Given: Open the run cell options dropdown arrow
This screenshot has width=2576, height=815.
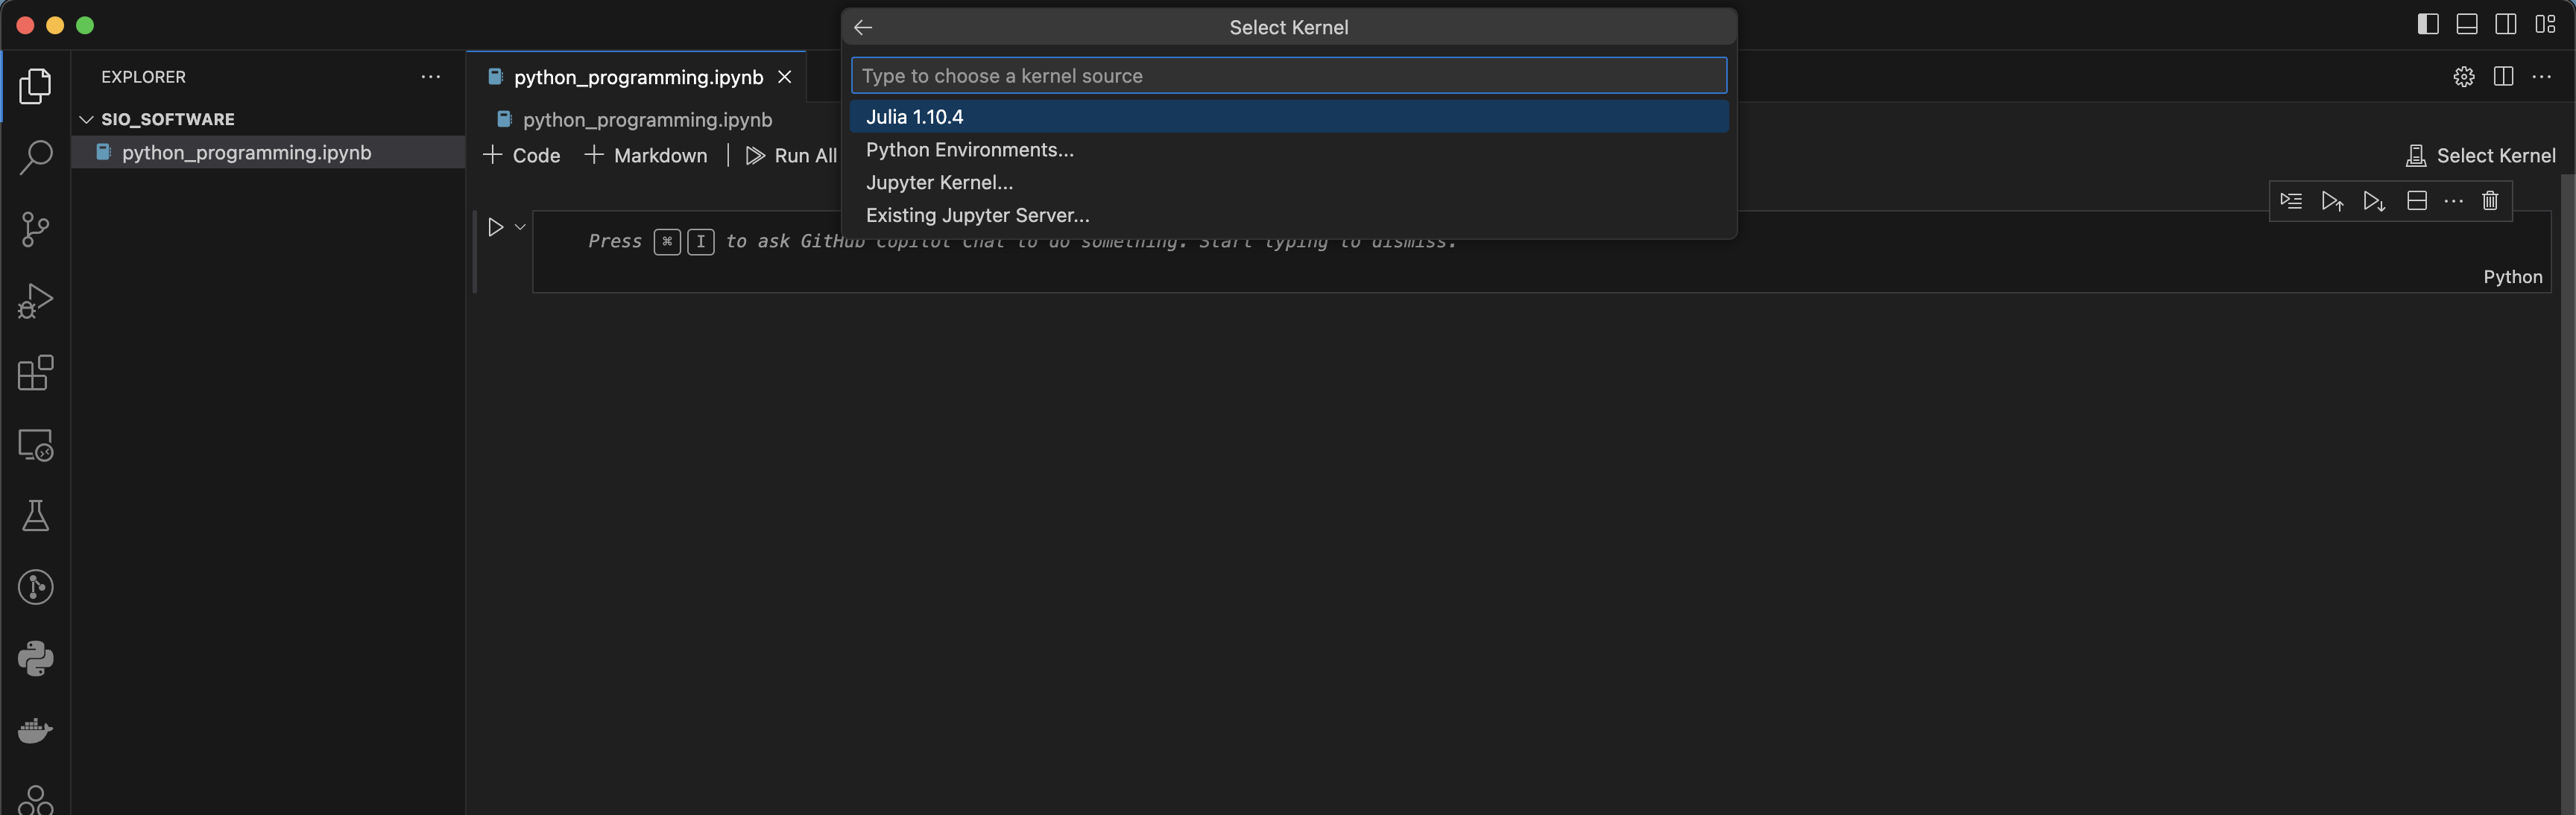Looking at the screenshot, I should click(520, 227).
